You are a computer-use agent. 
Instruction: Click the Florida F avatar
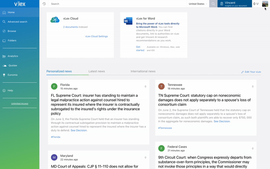[54, 87]
